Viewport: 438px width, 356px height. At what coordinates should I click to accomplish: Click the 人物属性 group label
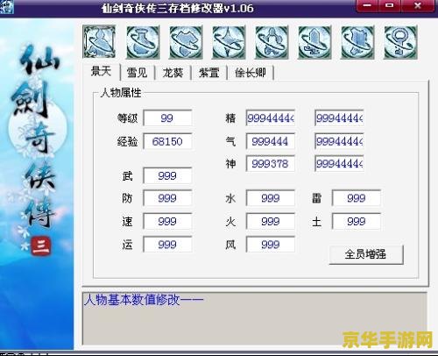pos(121,93)
